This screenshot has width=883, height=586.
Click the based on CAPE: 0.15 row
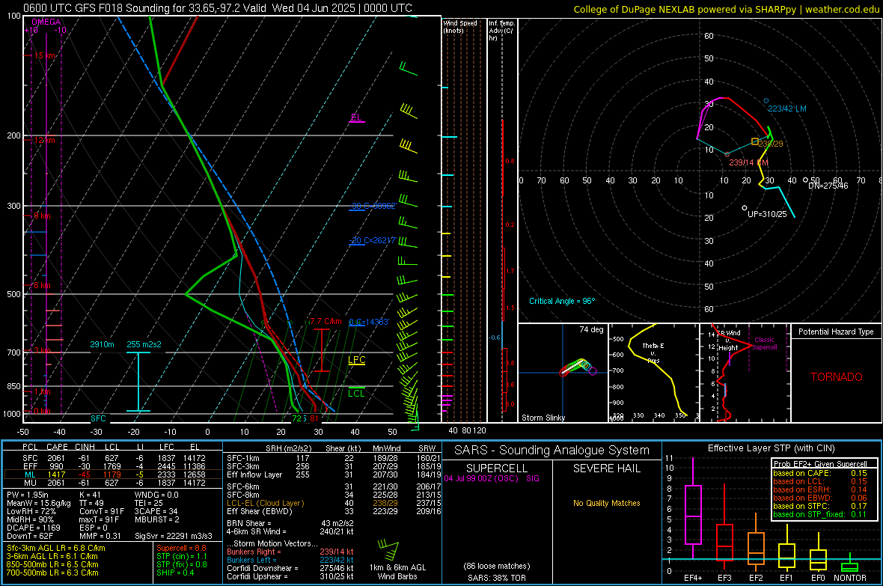click(x=820, y=473)
